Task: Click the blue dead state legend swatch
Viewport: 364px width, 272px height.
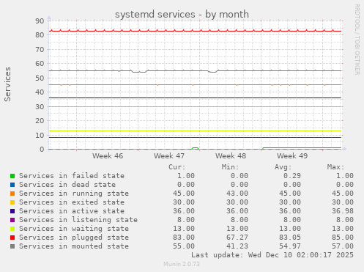Action: coord(12,185)
